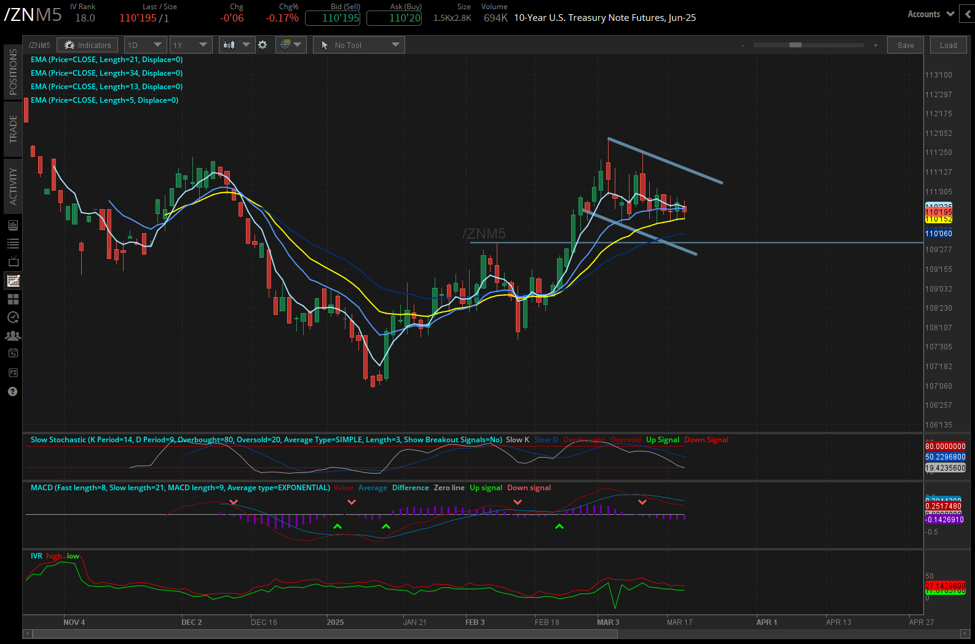Click the yellow 110'152 price axis label
975x644 pixels.
click(939, 220)
